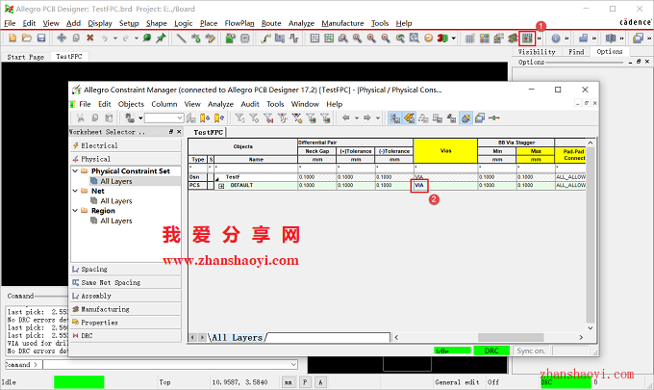Open the 3D icon dropdown arrow

(x=454, y=39)
